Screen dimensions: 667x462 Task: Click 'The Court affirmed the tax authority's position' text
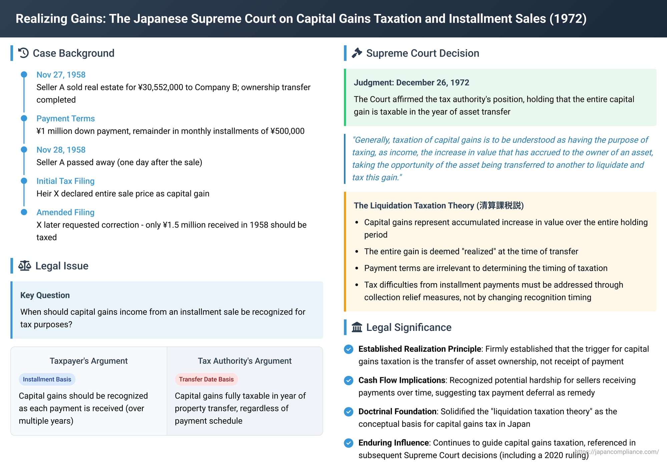[x=494, y=105]
